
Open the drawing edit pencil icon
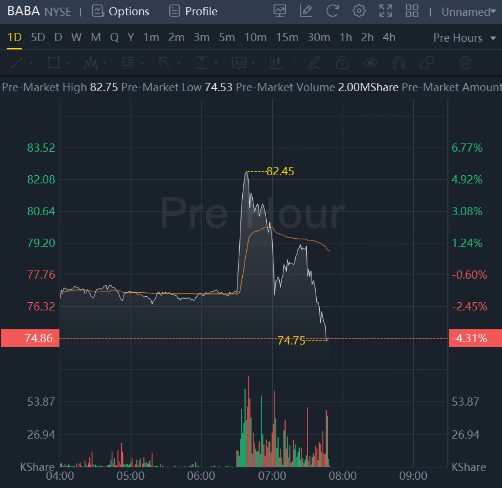pyautogui.click(x=306, y=11)
